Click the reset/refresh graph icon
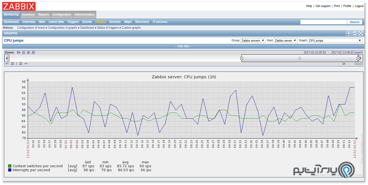The width and height of the screenshot is (368, 185). [355, 33]
